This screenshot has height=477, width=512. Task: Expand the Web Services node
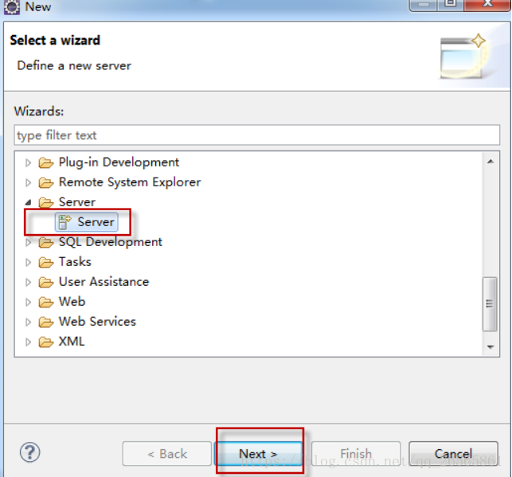point(28,322)
